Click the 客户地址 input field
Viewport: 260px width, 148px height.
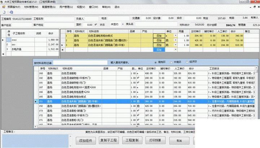59,25
